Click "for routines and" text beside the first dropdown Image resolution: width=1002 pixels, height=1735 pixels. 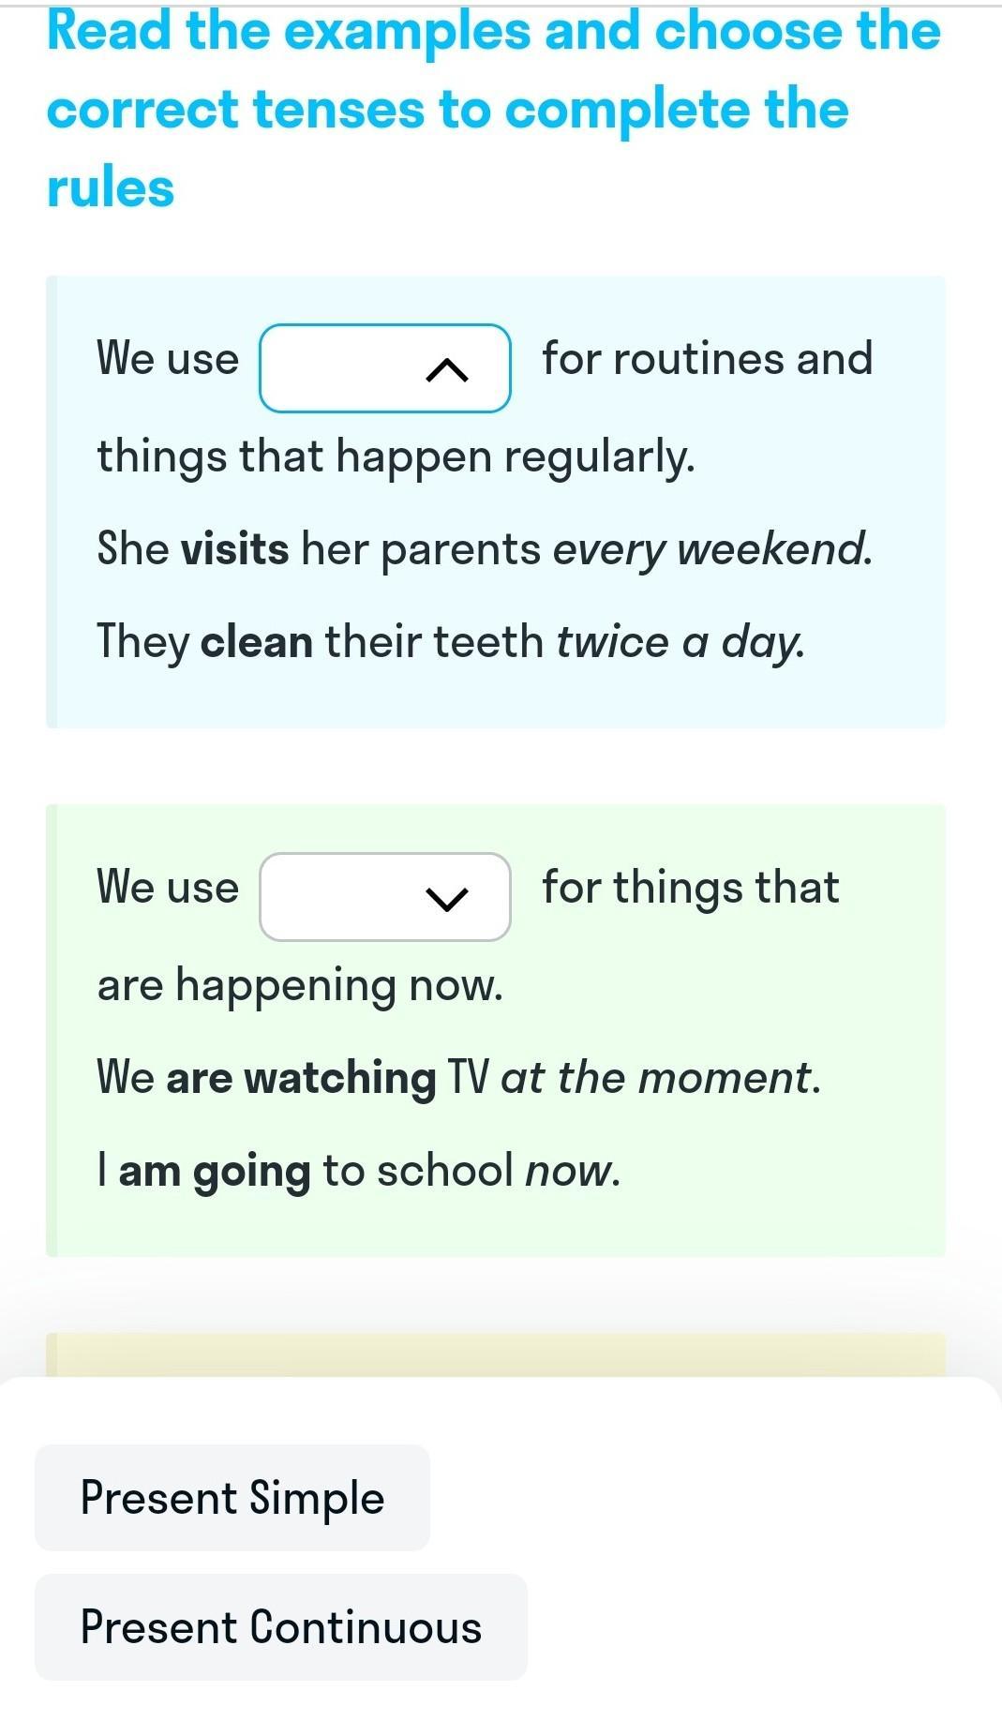click(707, 359)
